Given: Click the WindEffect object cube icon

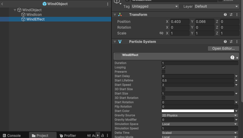Looking at the screenshot, I should tap(23, 19).
